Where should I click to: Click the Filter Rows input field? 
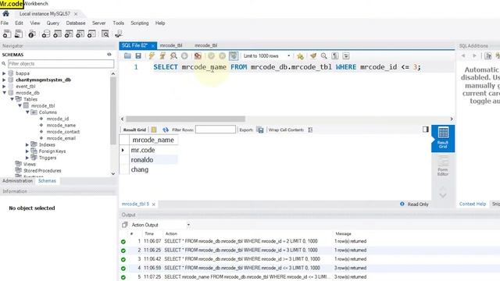[x=216, y=130]
